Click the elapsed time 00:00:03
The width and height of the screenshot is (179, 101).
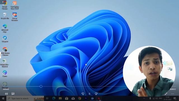pos(6,89)
